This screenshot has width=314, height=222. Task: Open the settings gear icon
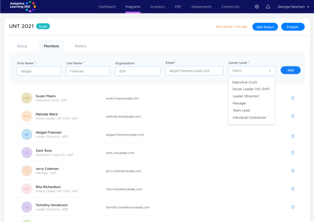(257, 7)
